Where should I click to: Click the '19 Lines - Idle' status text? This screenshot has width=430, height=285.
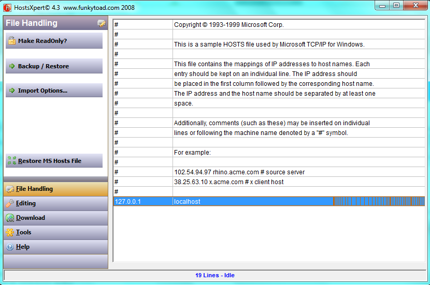(x=214, y=275)
